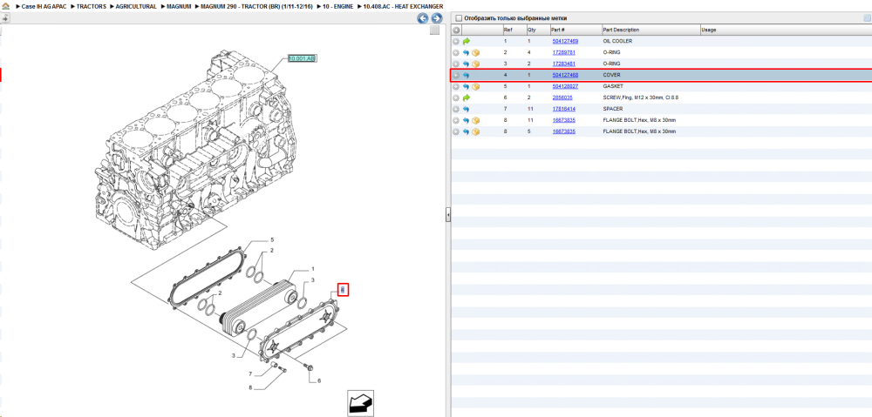The height and width of the screenshot is (417, 872).
Task: Add OIL COOLER row using its plus icon
Action: click(x=456, y=41)
